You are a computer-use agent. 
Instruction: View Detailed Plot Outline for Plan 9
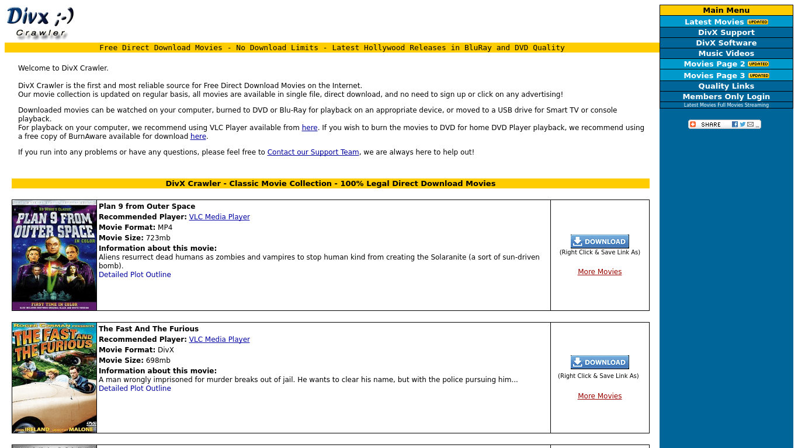click(x=135, y=275)
